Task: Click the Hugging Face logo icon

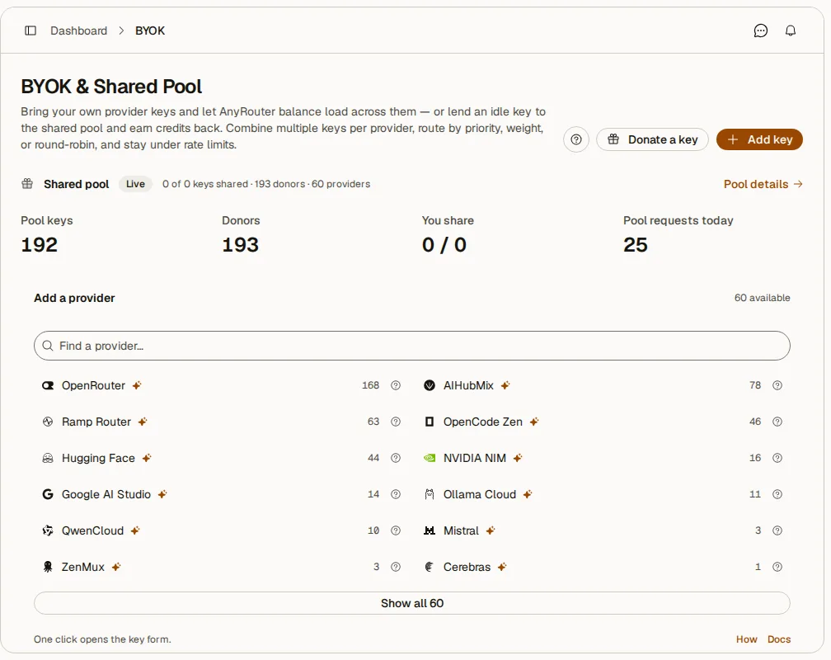Action: (48, 458)
